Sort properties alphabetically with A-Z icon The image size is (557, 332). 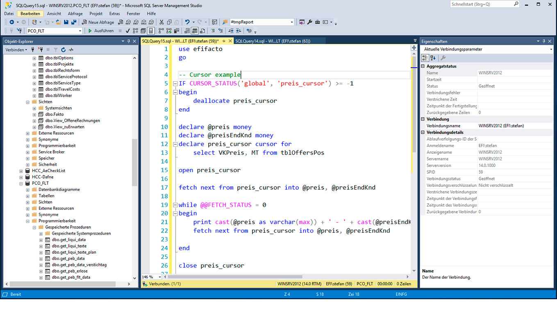pyautogui.click(x=433, y=58)
